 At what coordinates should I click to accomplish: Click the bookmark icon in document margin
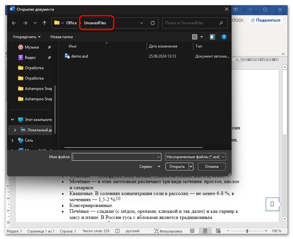tap(272, 204)
